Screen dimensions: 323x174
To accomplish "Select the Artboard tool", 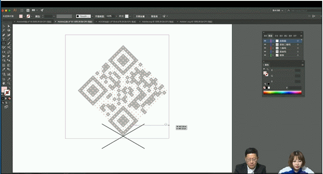I will pos(4,79).
